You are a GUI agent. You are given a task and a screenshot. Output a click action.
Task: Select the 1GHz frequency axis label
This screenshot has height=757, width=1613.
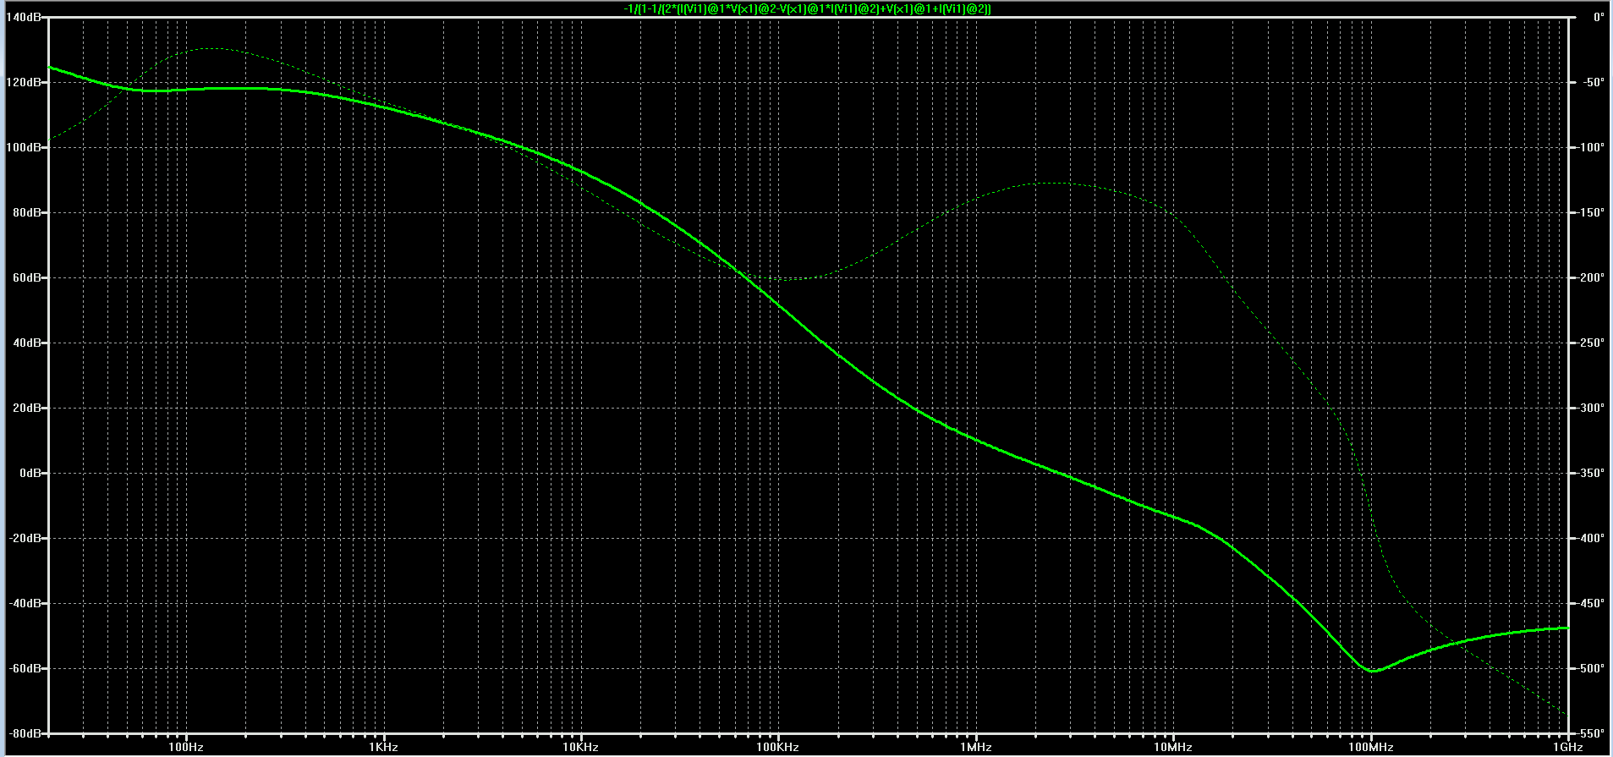1568,748
